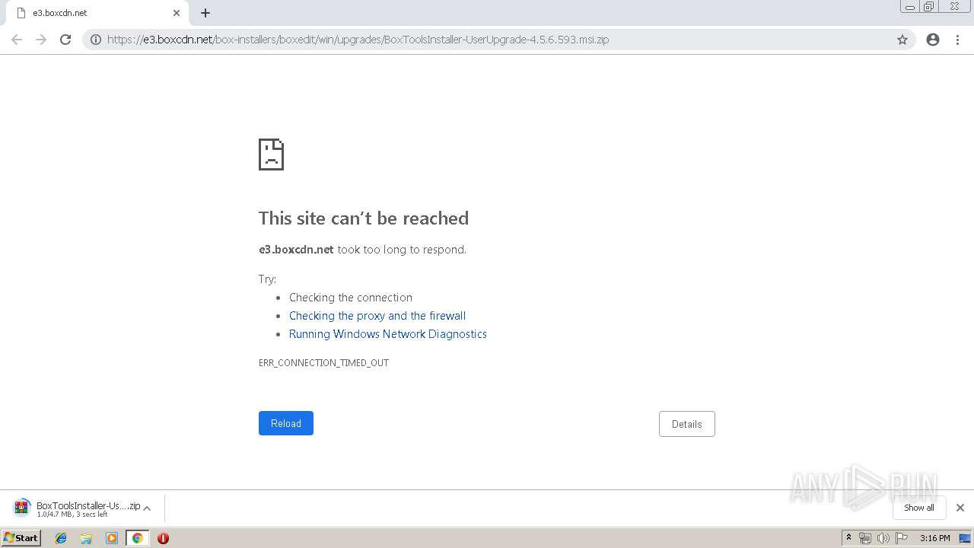Click the "This site can't be reached" heading
Screen dimensions: 974x548
point(364,218)
